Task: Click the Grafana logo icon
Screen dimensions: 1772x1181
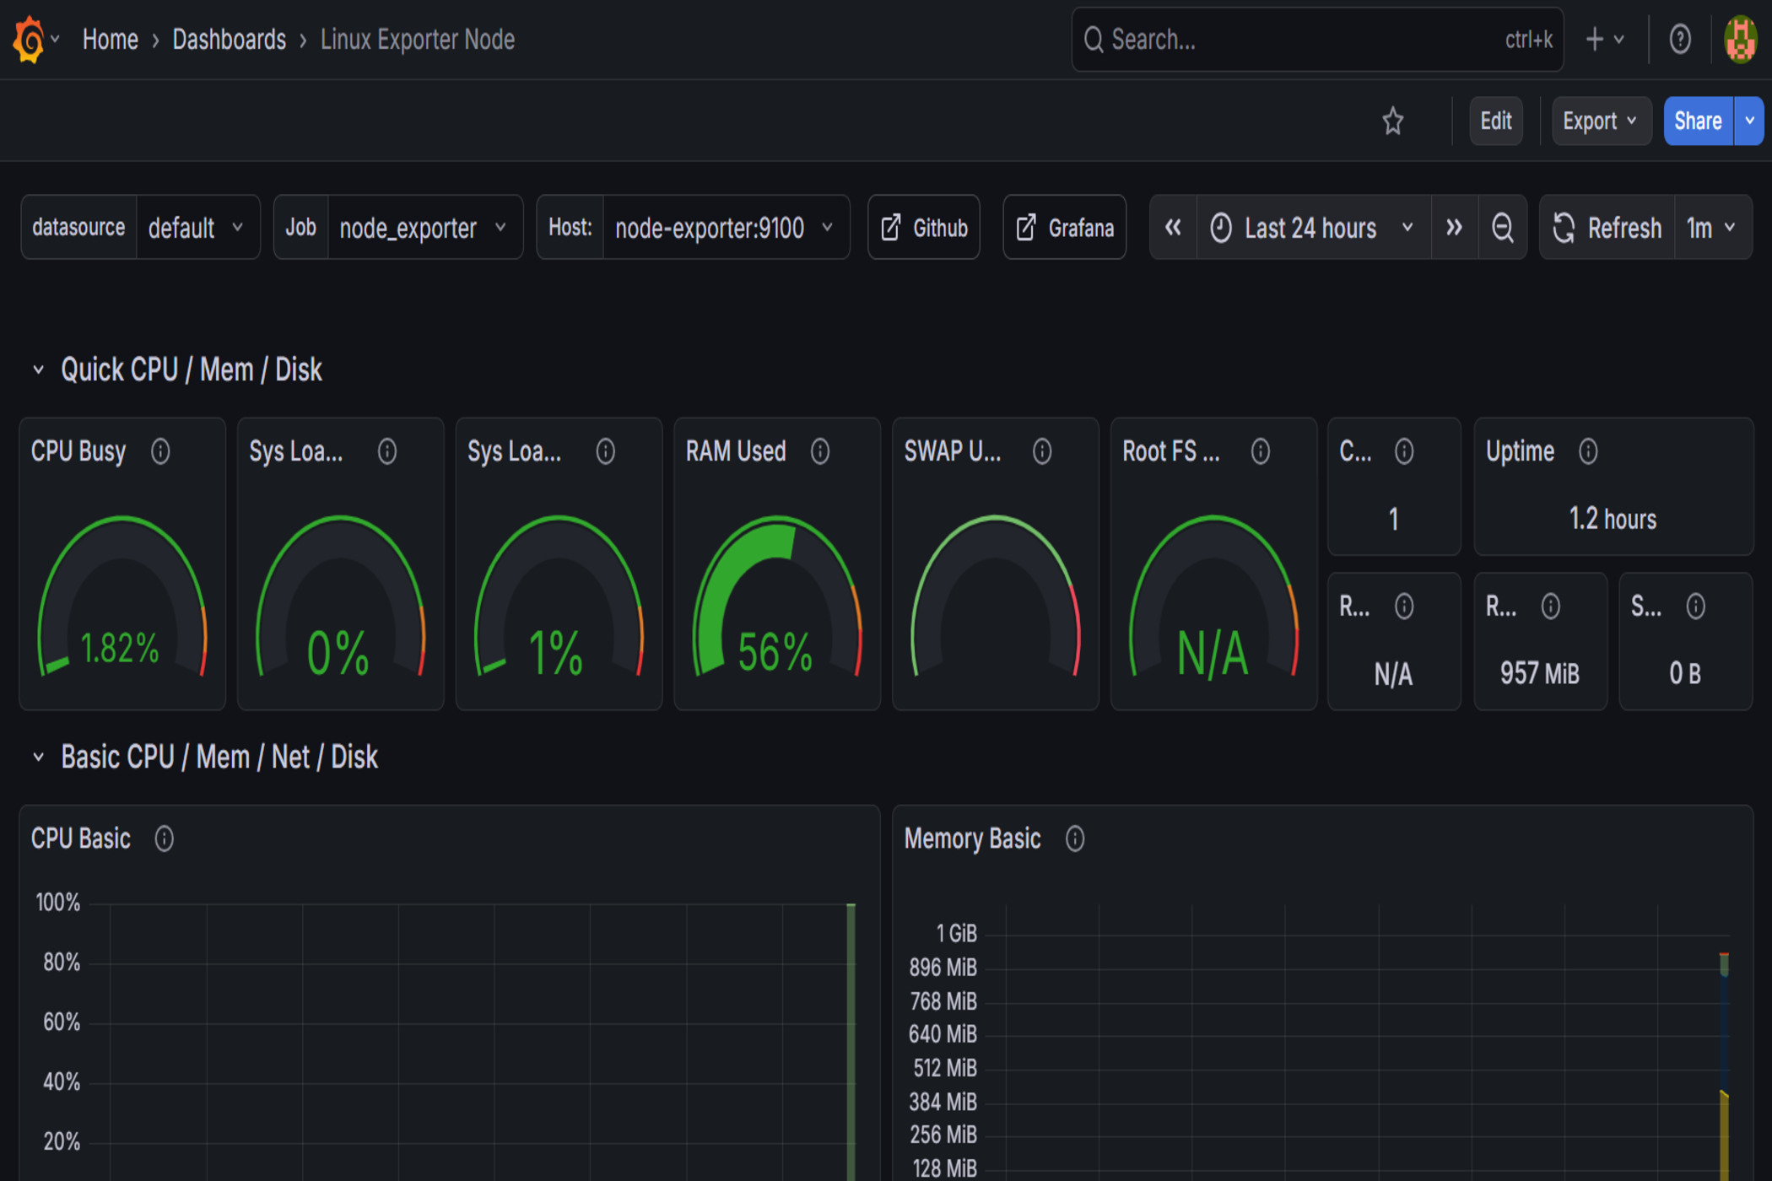Action: click(29, 39)
